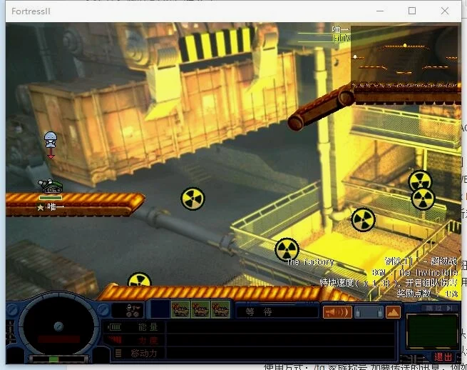
Task: Click the skip turn button above the green screen
Action: click(439, 308)
